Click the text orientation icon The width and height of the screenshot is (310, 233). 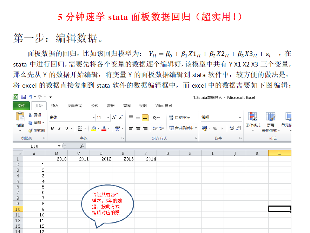click(x=155, y=118)
